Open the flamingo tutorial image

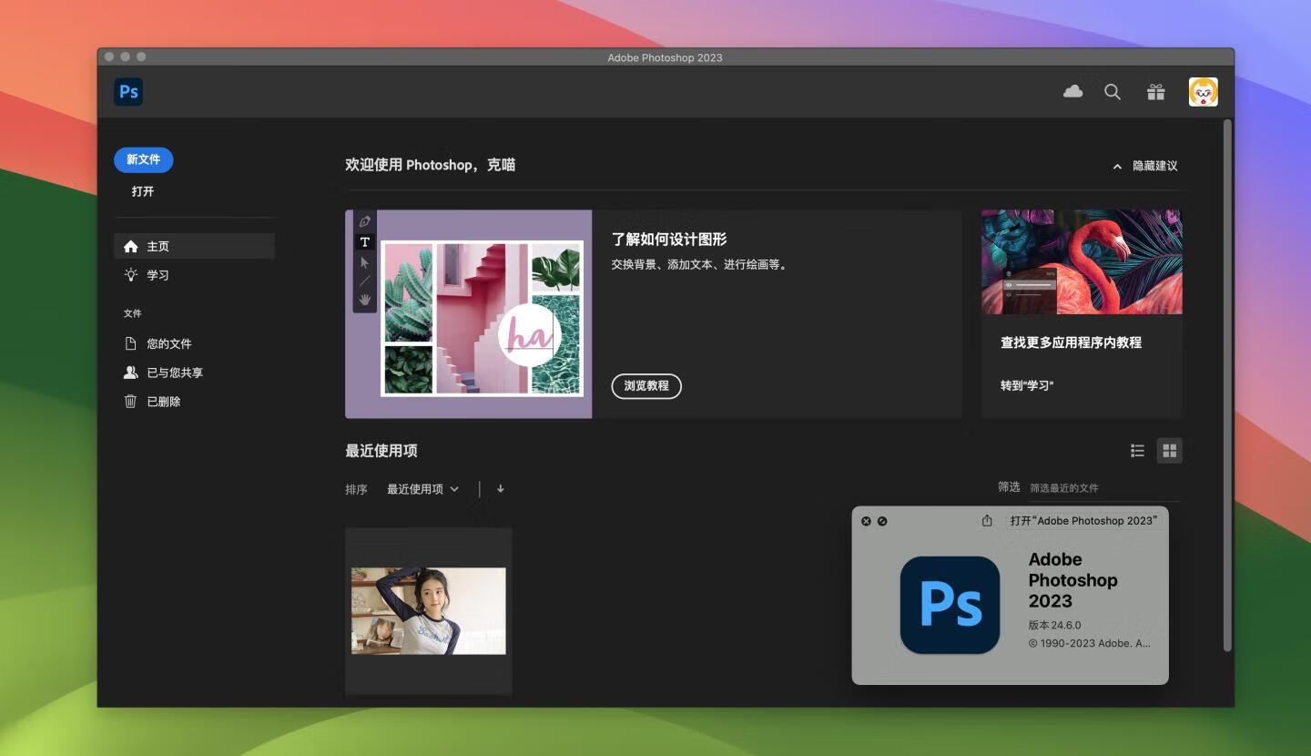point(1082,261)
